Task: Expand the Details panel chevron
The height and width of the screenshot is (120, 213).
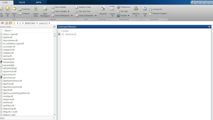Action: [54, 118]
